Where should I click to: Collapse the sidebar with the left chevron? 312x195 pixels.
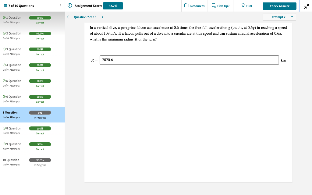click(60, 5)
